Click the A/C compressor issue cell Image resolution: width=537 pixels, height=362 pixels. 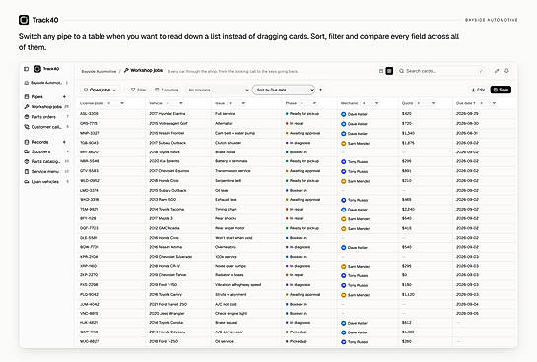(229, 332)
